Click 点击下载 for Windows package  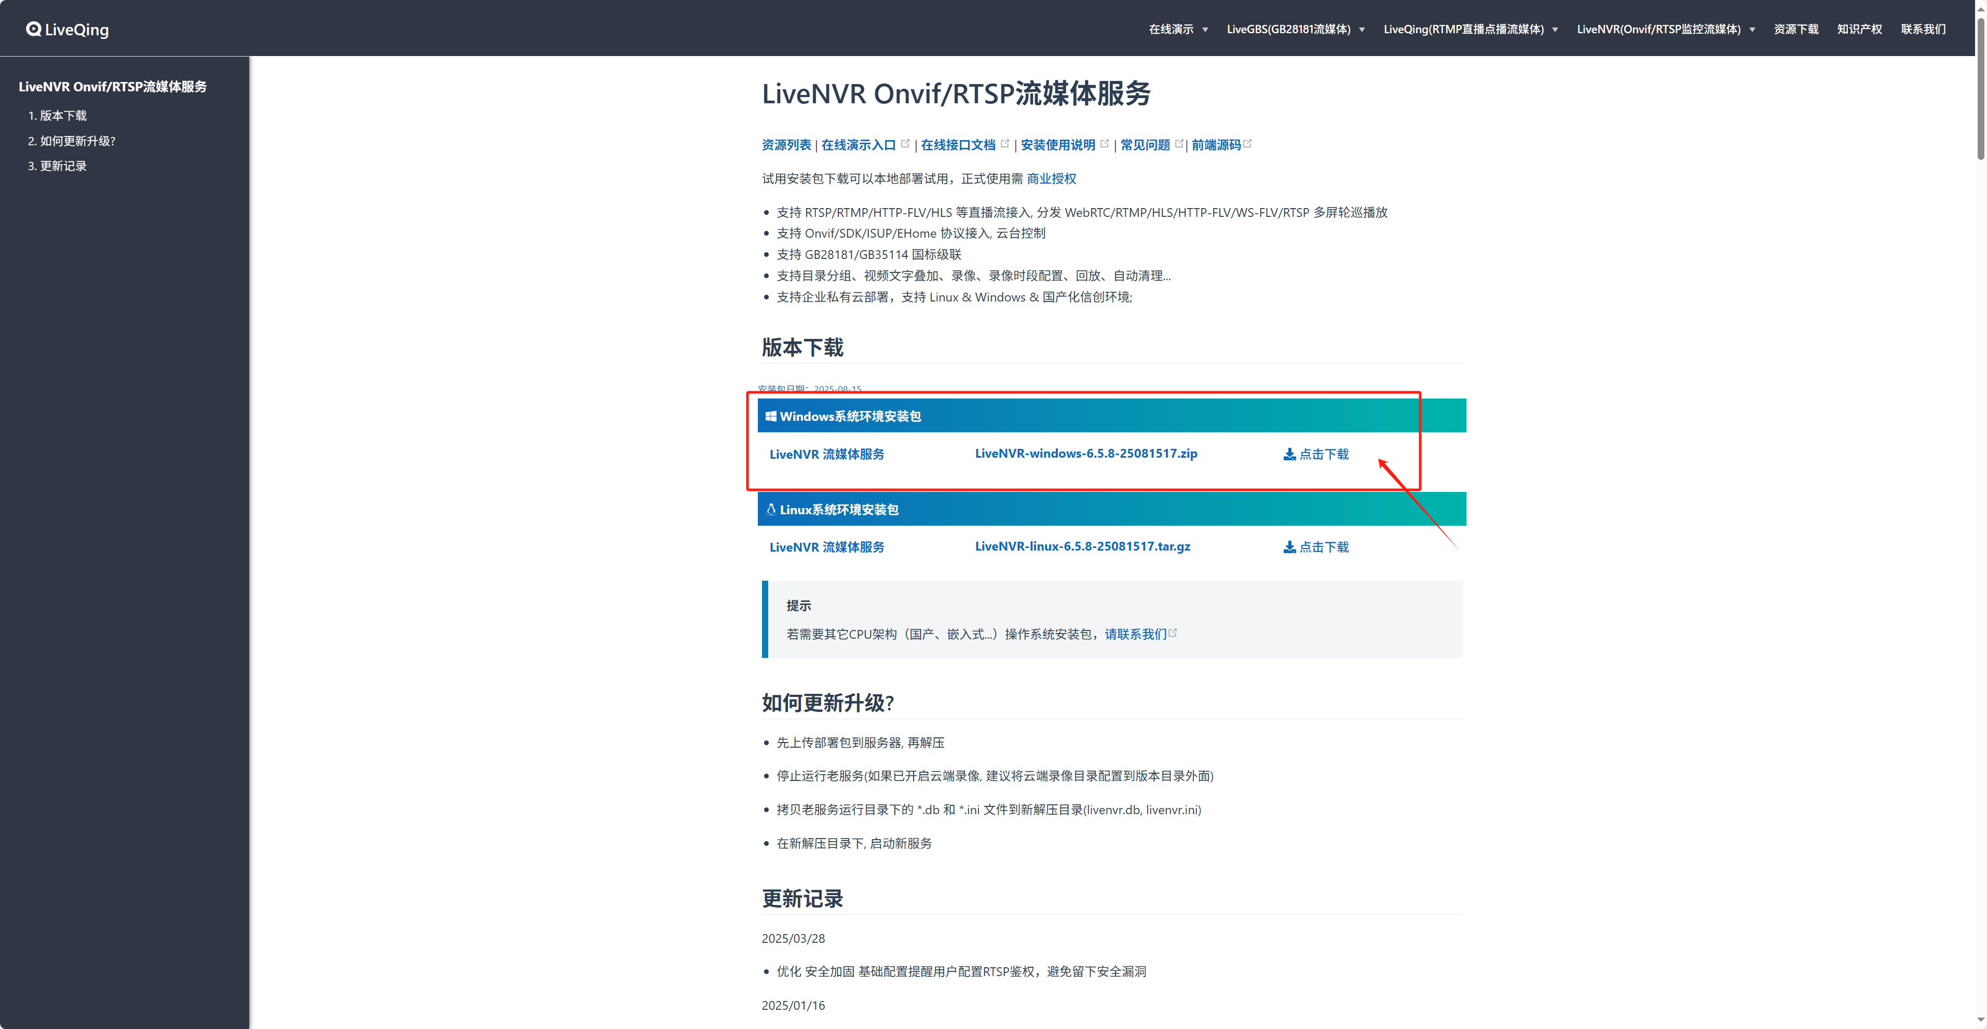(1316, 455)
